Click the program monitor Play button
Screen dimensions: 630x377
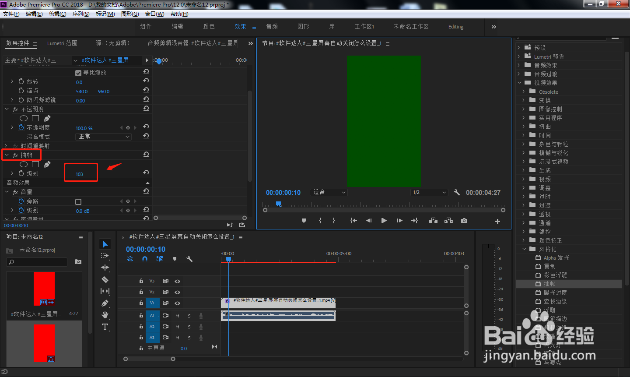point(384,221)
